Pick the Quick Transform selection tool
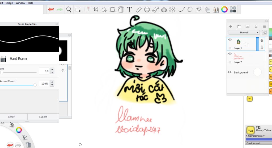Viewport: 272px width, 148px height. (x=87, y=9)
